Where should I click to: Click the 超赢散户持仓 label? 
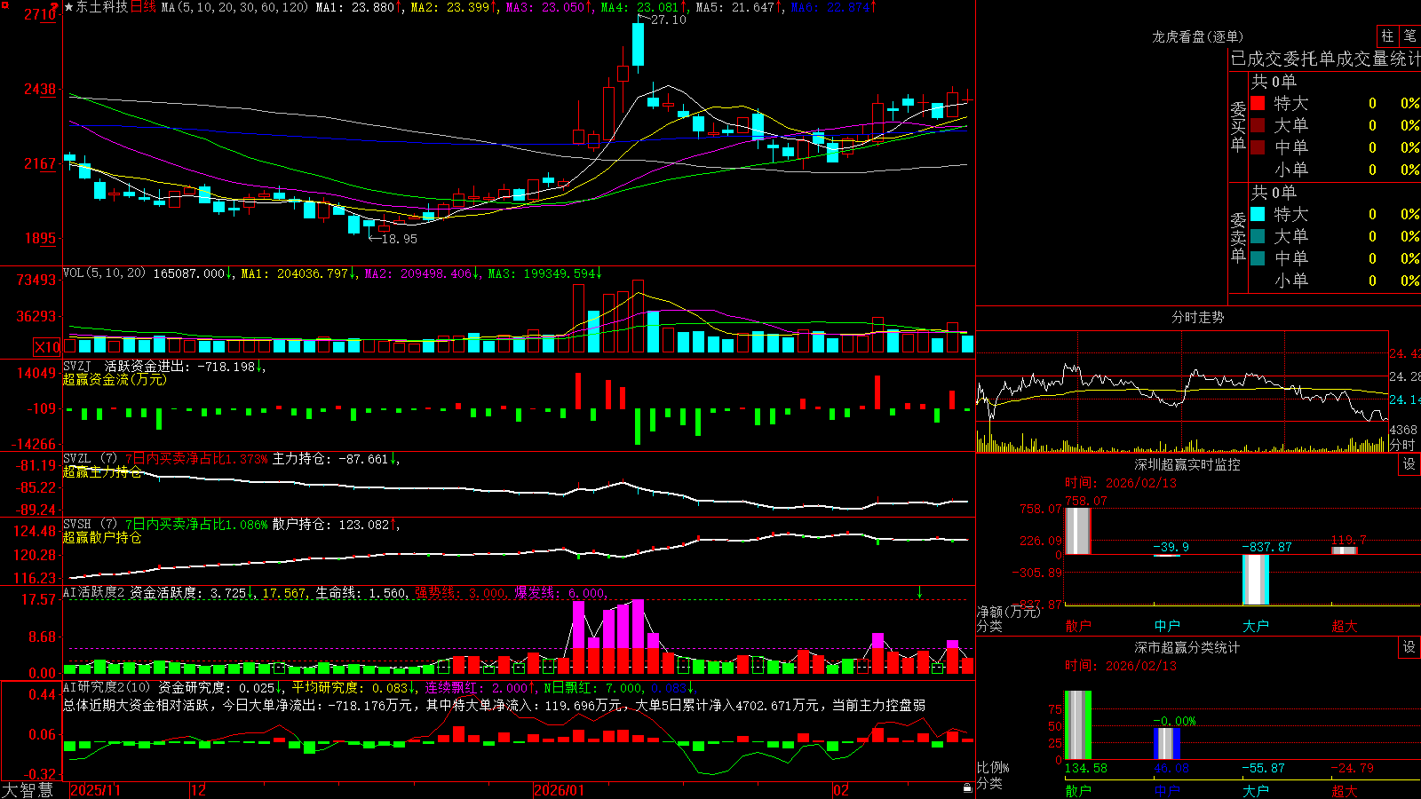102,538
